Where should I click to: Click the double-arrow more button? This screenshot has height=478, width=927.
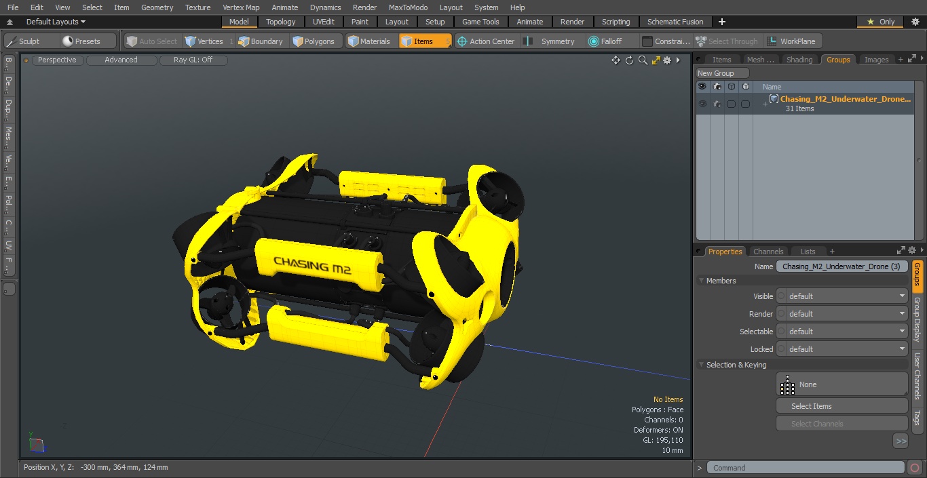coord(901,441)
